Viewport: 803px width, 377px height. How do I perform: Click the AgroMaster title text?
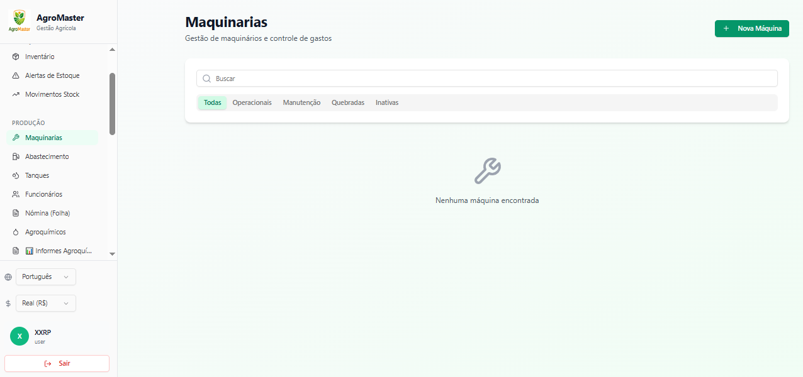[x=60, y=18]
